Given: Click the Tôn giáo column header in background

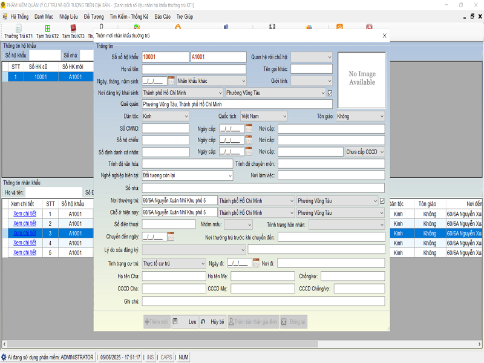Looking at the screenshot, I should click(428, 204).
